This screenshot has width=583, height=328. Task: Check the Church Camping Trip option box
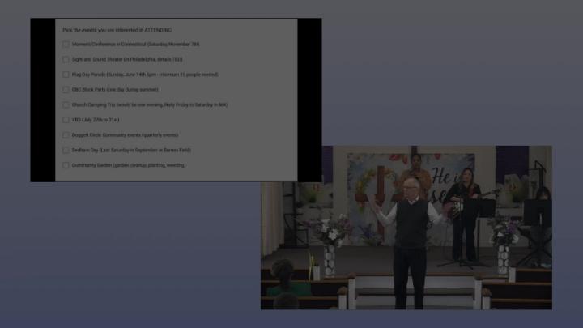(x=66, y=104)
